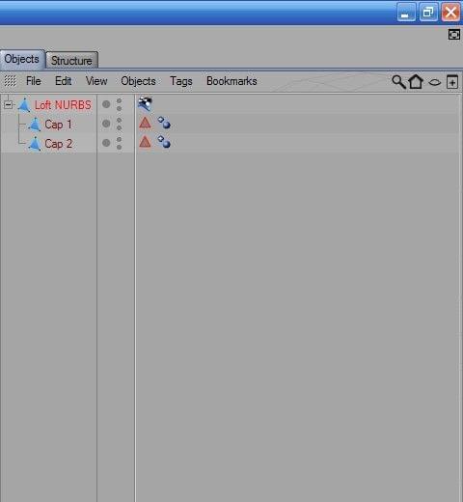Open the Objects menu

tap(138, 81)
